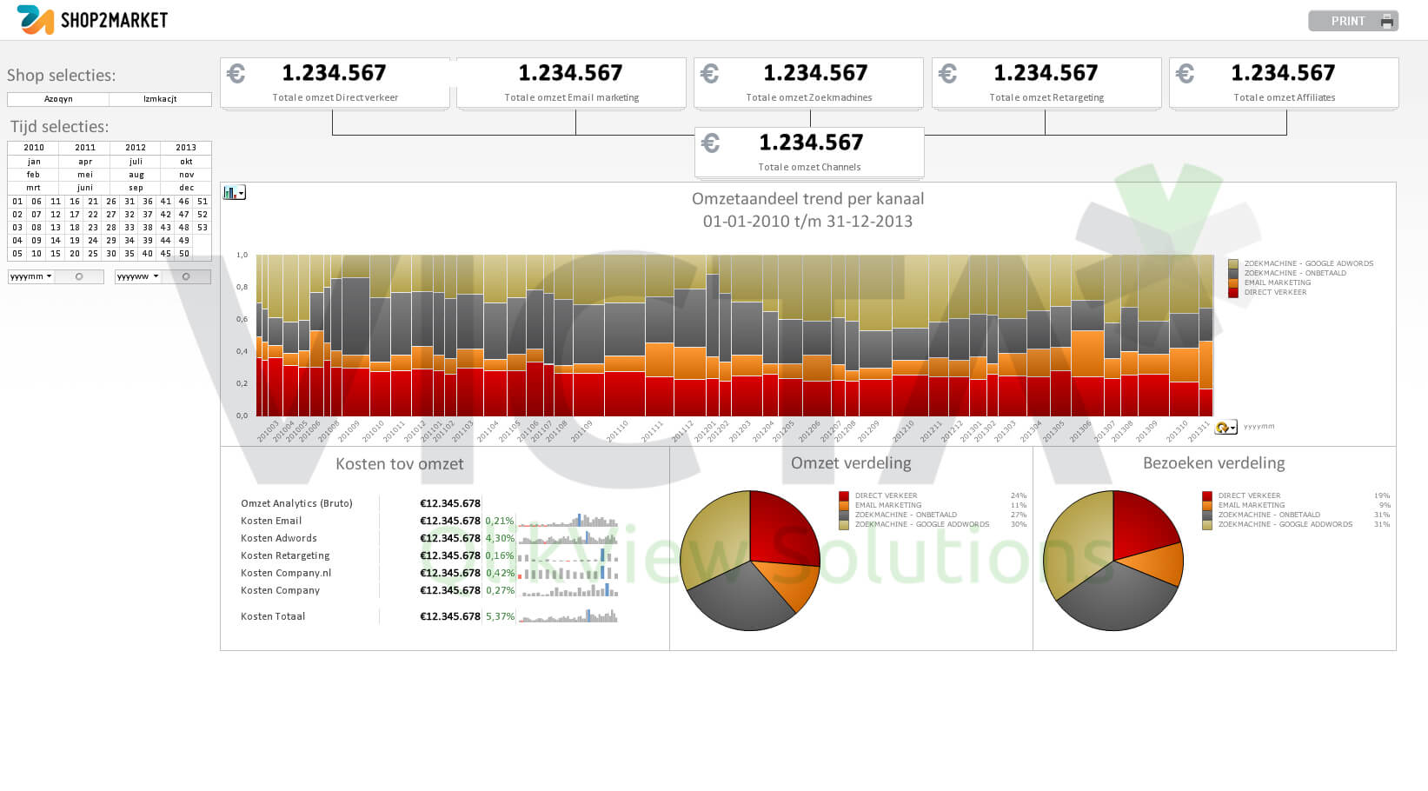Click euro icon of Affiliates total
This screenshot has height=791, width=1428.
1185,74
